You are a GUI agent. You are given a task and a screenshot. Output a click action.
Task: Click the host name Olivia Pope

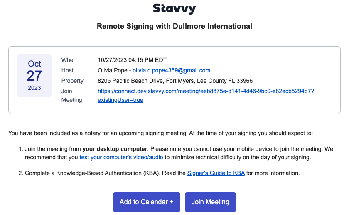click(x=112, y=71)
